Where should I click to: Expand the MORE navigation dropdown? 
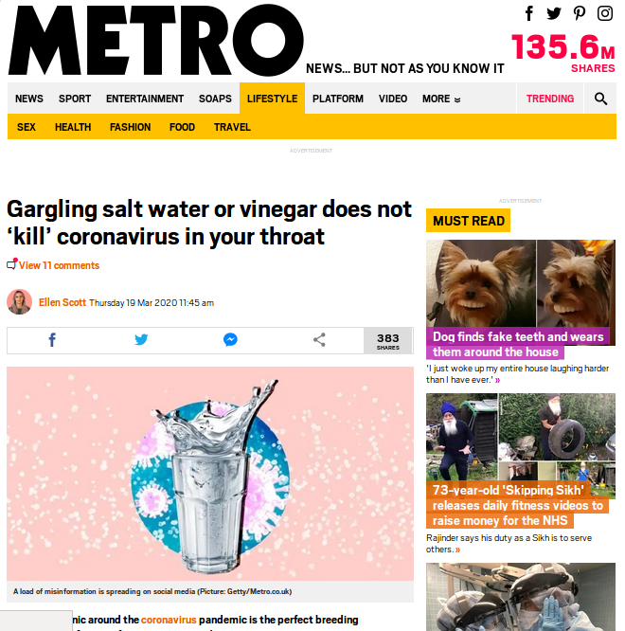441,99
